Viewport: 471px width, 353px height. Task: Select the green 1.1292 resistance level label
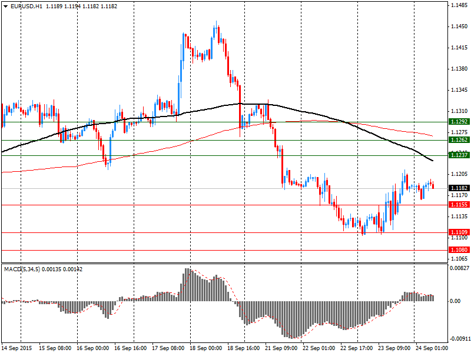coord(459,122)
